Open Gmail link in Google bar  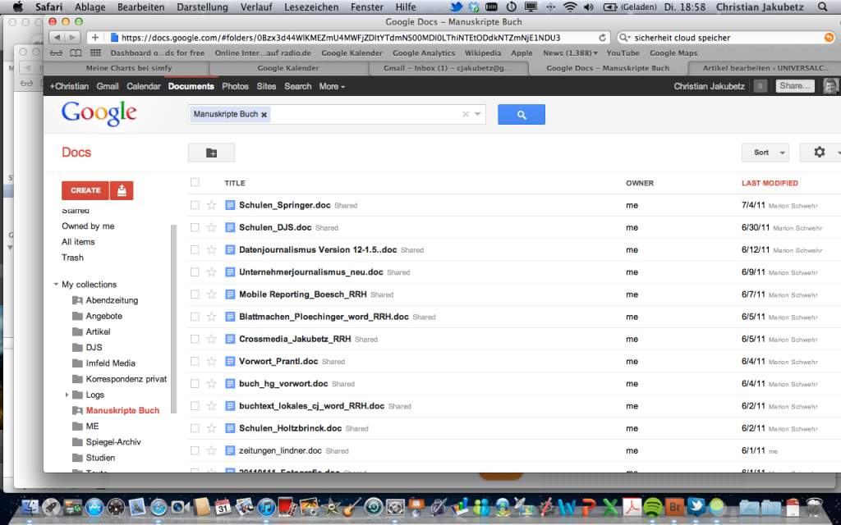click(x=108, y=86)
